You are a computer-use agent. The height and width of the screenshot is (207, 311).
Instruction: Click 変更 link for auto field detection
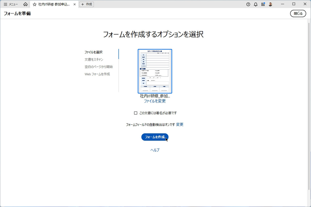click(180, 125)
